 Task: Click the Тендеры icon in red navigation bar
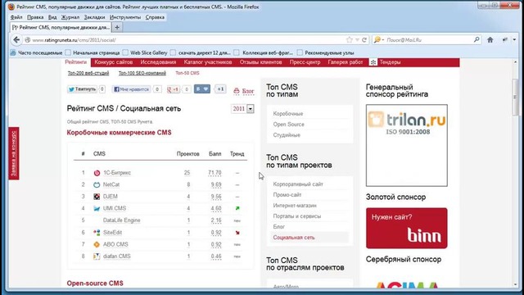point(373,62)
